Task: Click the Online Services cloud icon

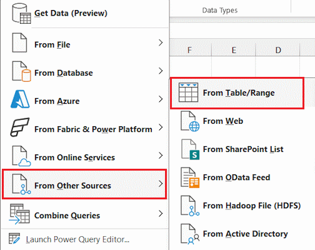Action: (21, 156)
